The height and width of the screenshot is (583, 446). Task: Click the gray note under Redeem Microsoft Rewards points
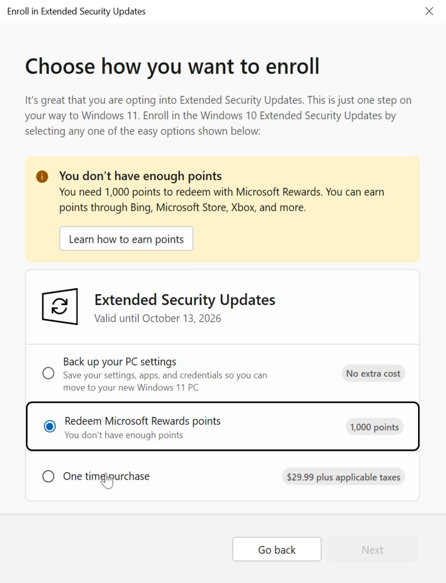coord(123,435)
